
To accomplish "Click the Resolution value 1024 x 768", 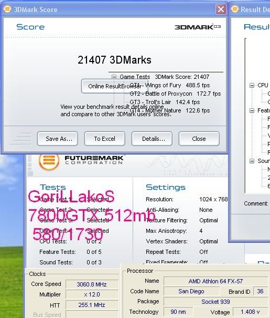I will pyautogui.click(x=213, y=199).
